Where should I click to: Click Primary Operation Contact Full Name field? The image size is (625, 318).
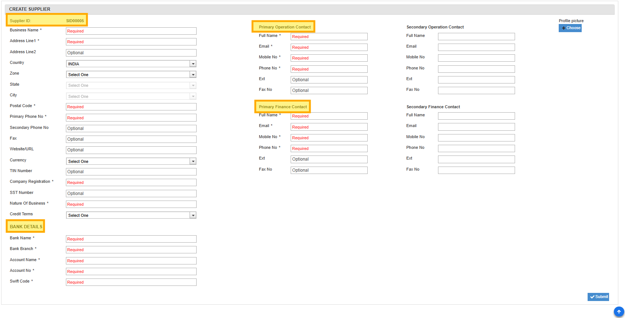329,37
